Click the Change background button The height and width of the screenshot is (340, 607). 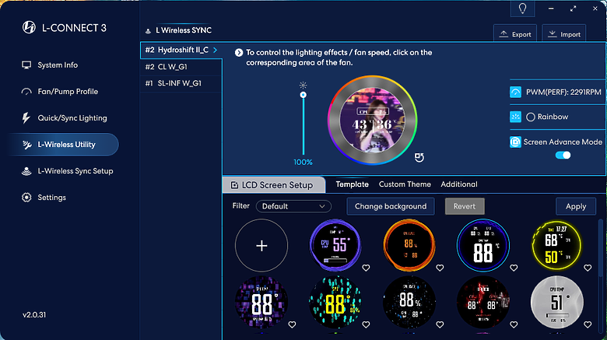point(391,206)
